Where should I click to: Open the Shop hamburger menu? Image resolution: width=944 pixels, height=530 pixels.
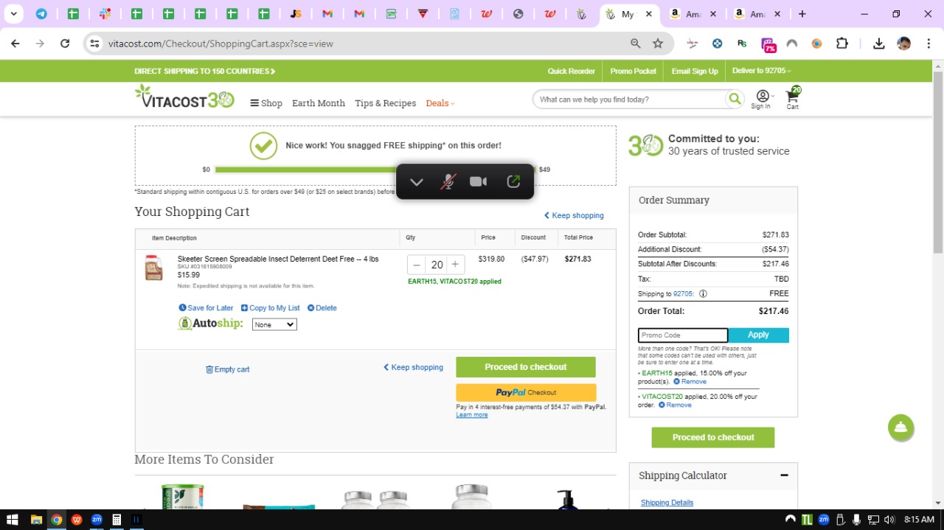pos(266,103)
